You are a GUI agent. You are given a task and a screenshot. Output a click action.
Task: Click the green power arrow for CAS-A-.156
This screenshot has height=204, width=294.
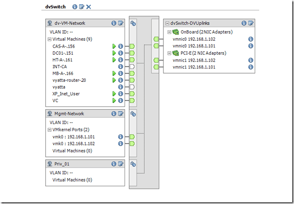pyautogui.click(x=114, y=46)
